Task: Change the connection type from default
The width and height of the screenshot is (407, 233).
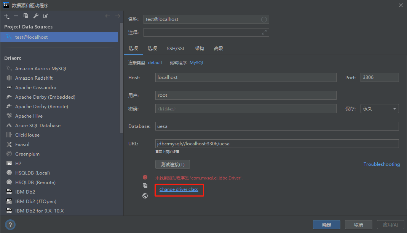Action: pyautogui.click(x=155, y=62)
